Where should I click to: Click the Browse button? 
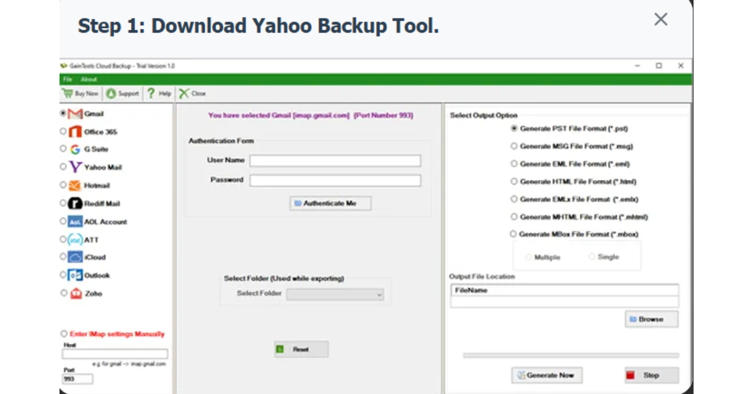point(652,319)
